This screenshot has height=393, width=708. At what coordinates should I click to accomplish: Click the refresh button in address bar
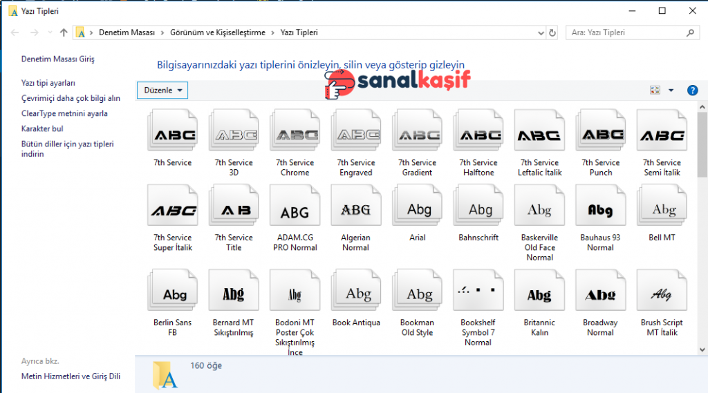coord(552,32)
